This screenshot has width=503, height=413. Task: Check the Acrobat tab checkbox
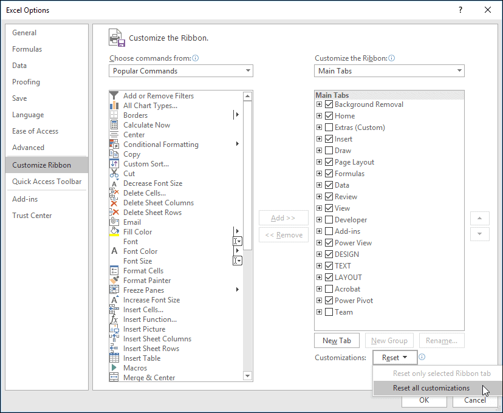[x=329, y=289]
